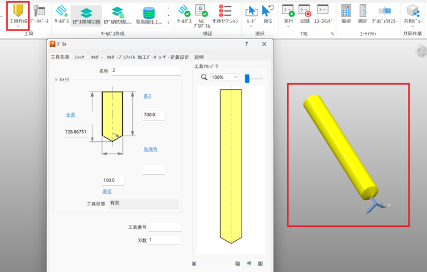
Task: Select the モデル削り残し strategy
Action: click(x=117, y=15)
